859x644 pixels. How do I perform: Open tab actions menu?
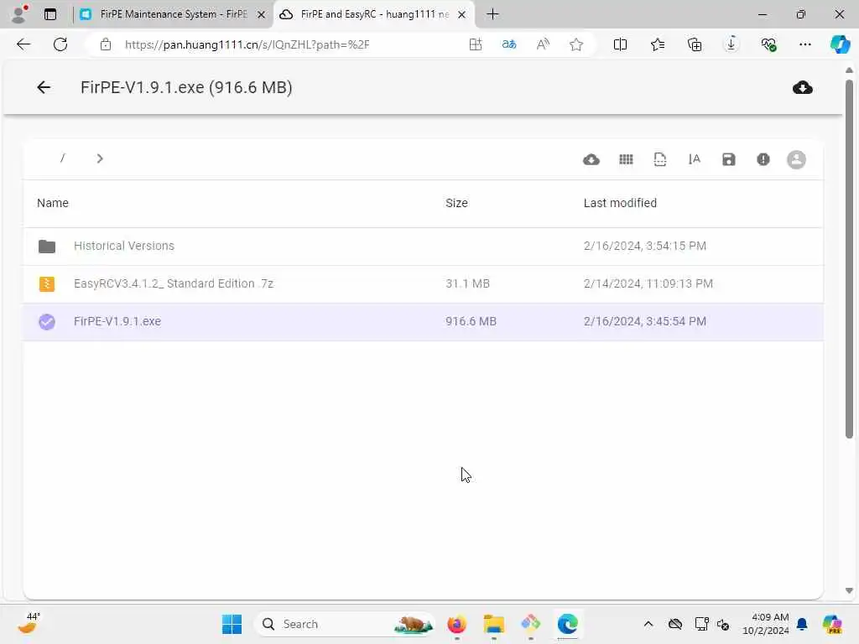50,14
